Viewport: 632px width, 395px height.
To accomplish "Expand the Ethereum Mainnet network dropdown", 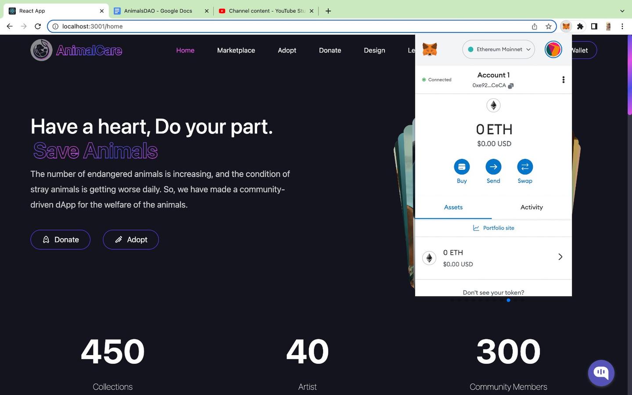I will (x=499, y=49).
